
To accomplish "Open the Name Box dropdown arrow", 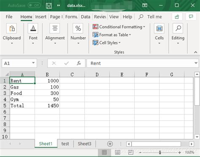I will tap(33, 63).
